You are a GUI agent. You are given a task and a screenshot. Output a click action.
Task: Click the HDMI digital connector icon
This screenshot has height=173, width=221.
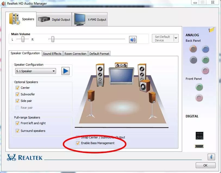coord(199,146)
